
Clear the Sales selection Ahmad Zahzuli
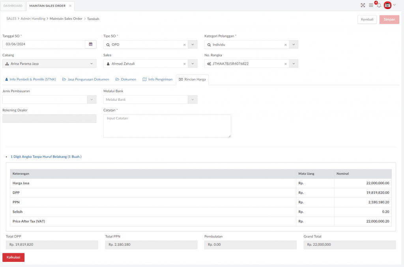click(185, 64)
